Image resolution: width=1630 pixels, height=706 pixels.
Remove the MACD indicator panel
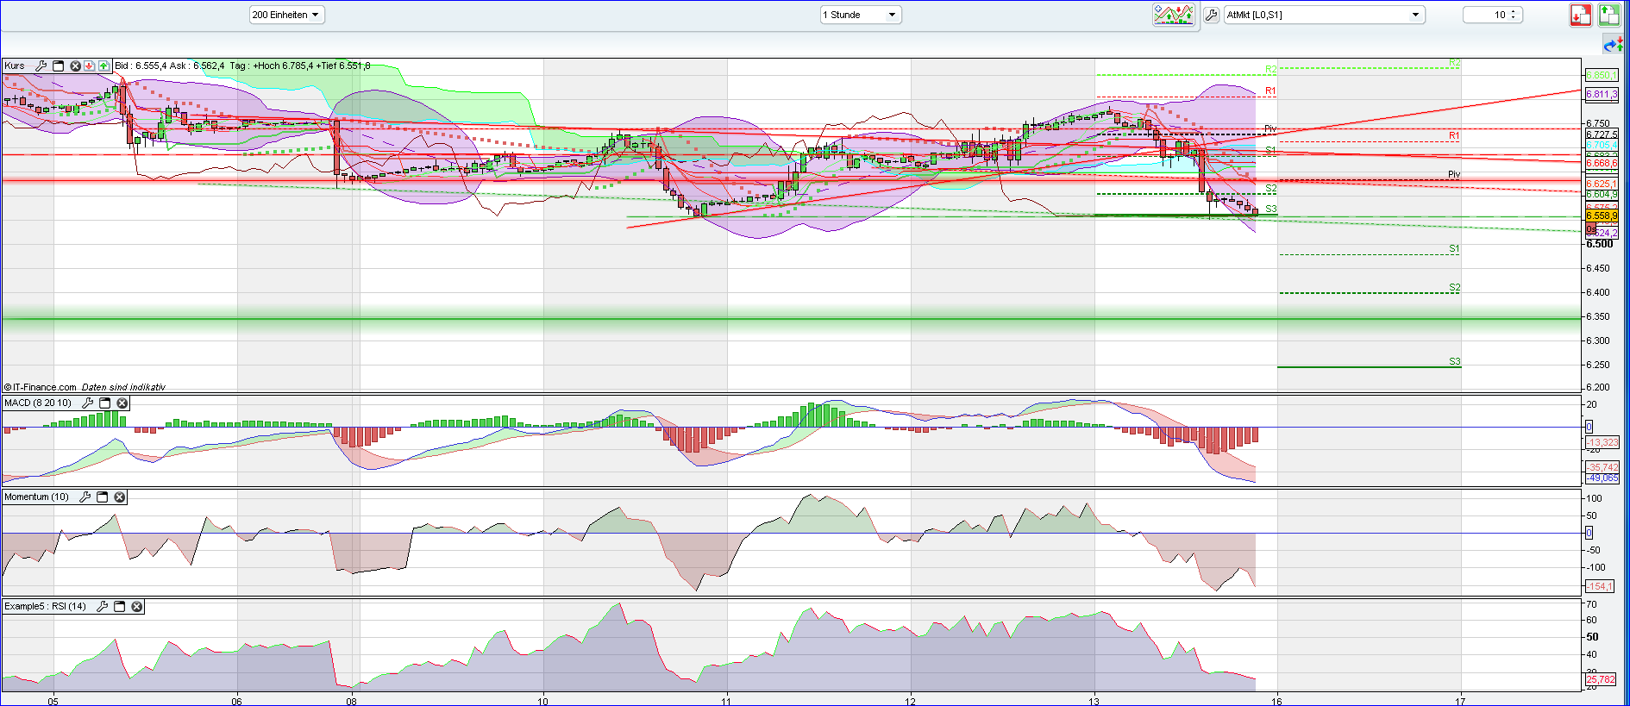122,403
